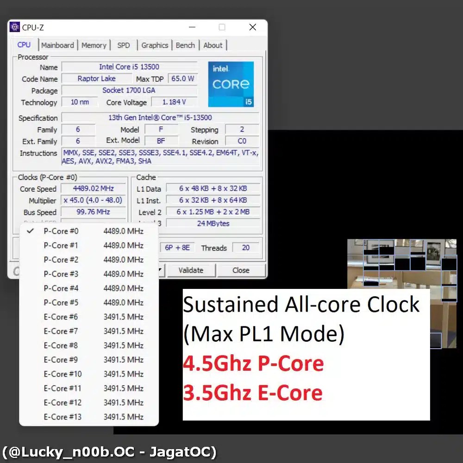Select P-Core #5 at 4489.0 MHz

coord(89,302)
